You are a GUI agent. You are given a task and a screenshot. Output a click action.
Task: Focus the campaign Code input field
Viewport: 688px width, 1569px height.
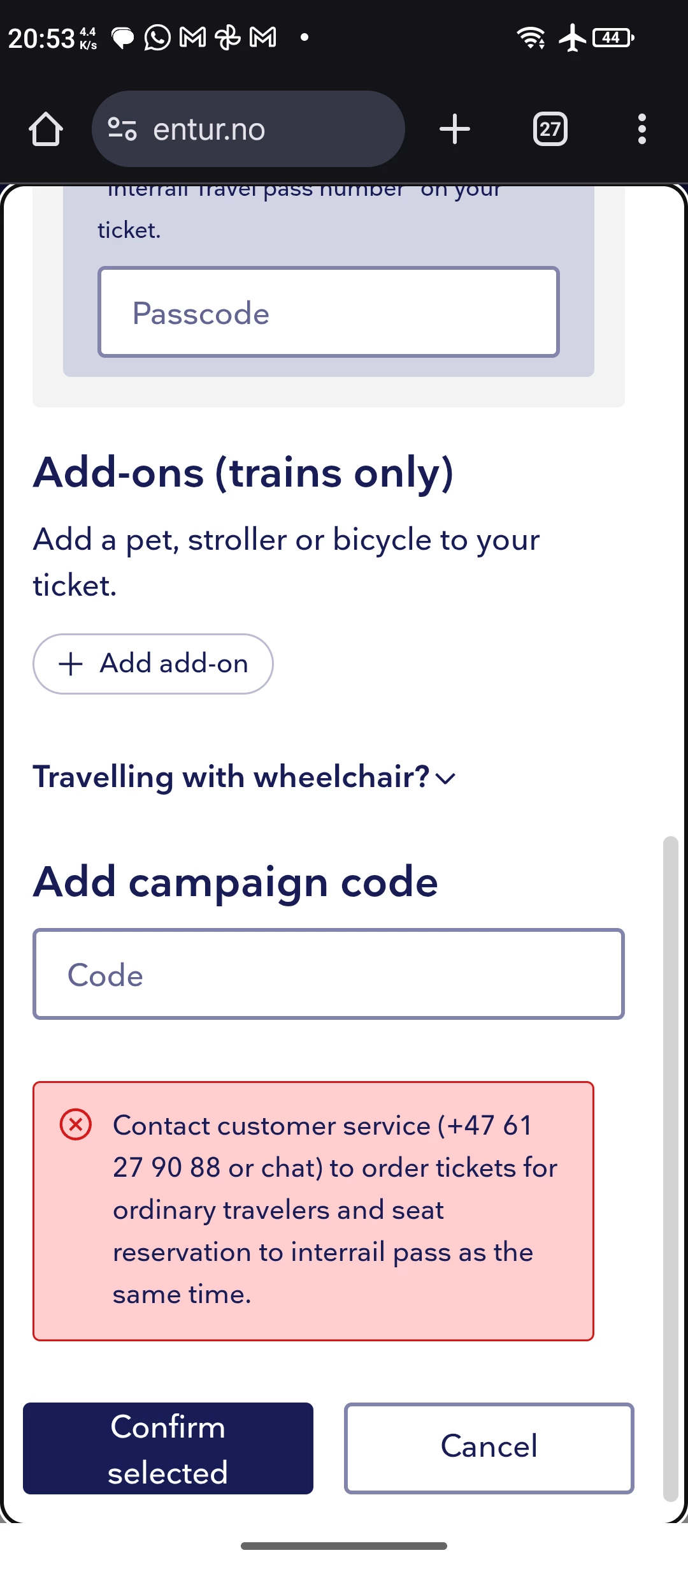pyautogui.click(x=329, y=974)
